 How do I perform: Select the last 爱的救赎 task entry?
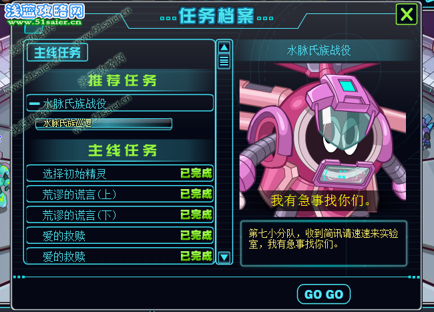coord(120,256)
